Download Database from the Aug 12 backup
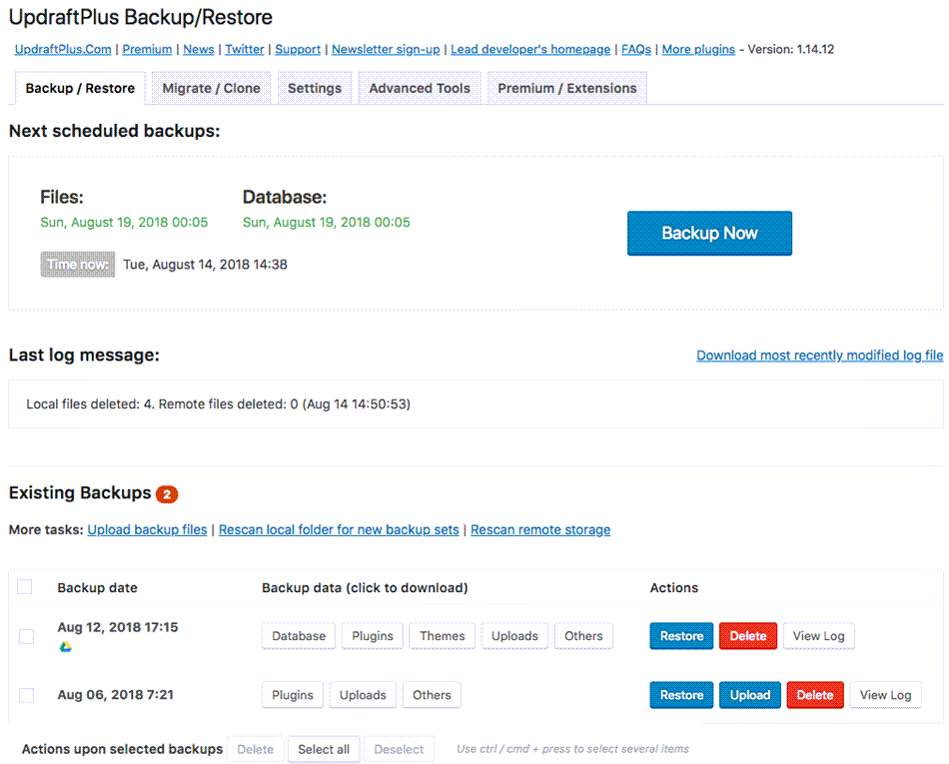 tap(299, 636)
